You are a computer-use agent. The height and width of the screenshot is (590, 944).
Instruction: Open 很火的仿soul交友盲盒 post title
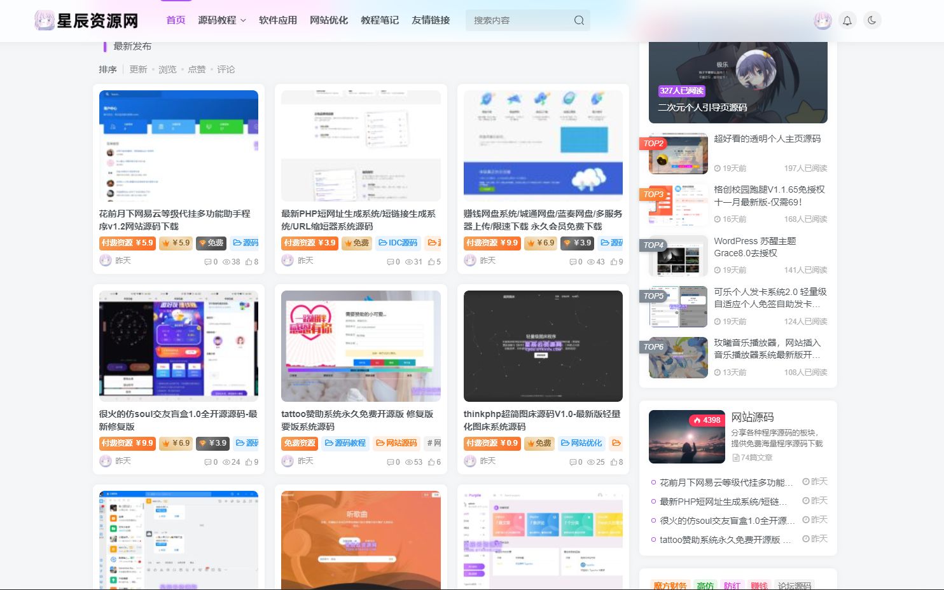[x=178, y=420]
